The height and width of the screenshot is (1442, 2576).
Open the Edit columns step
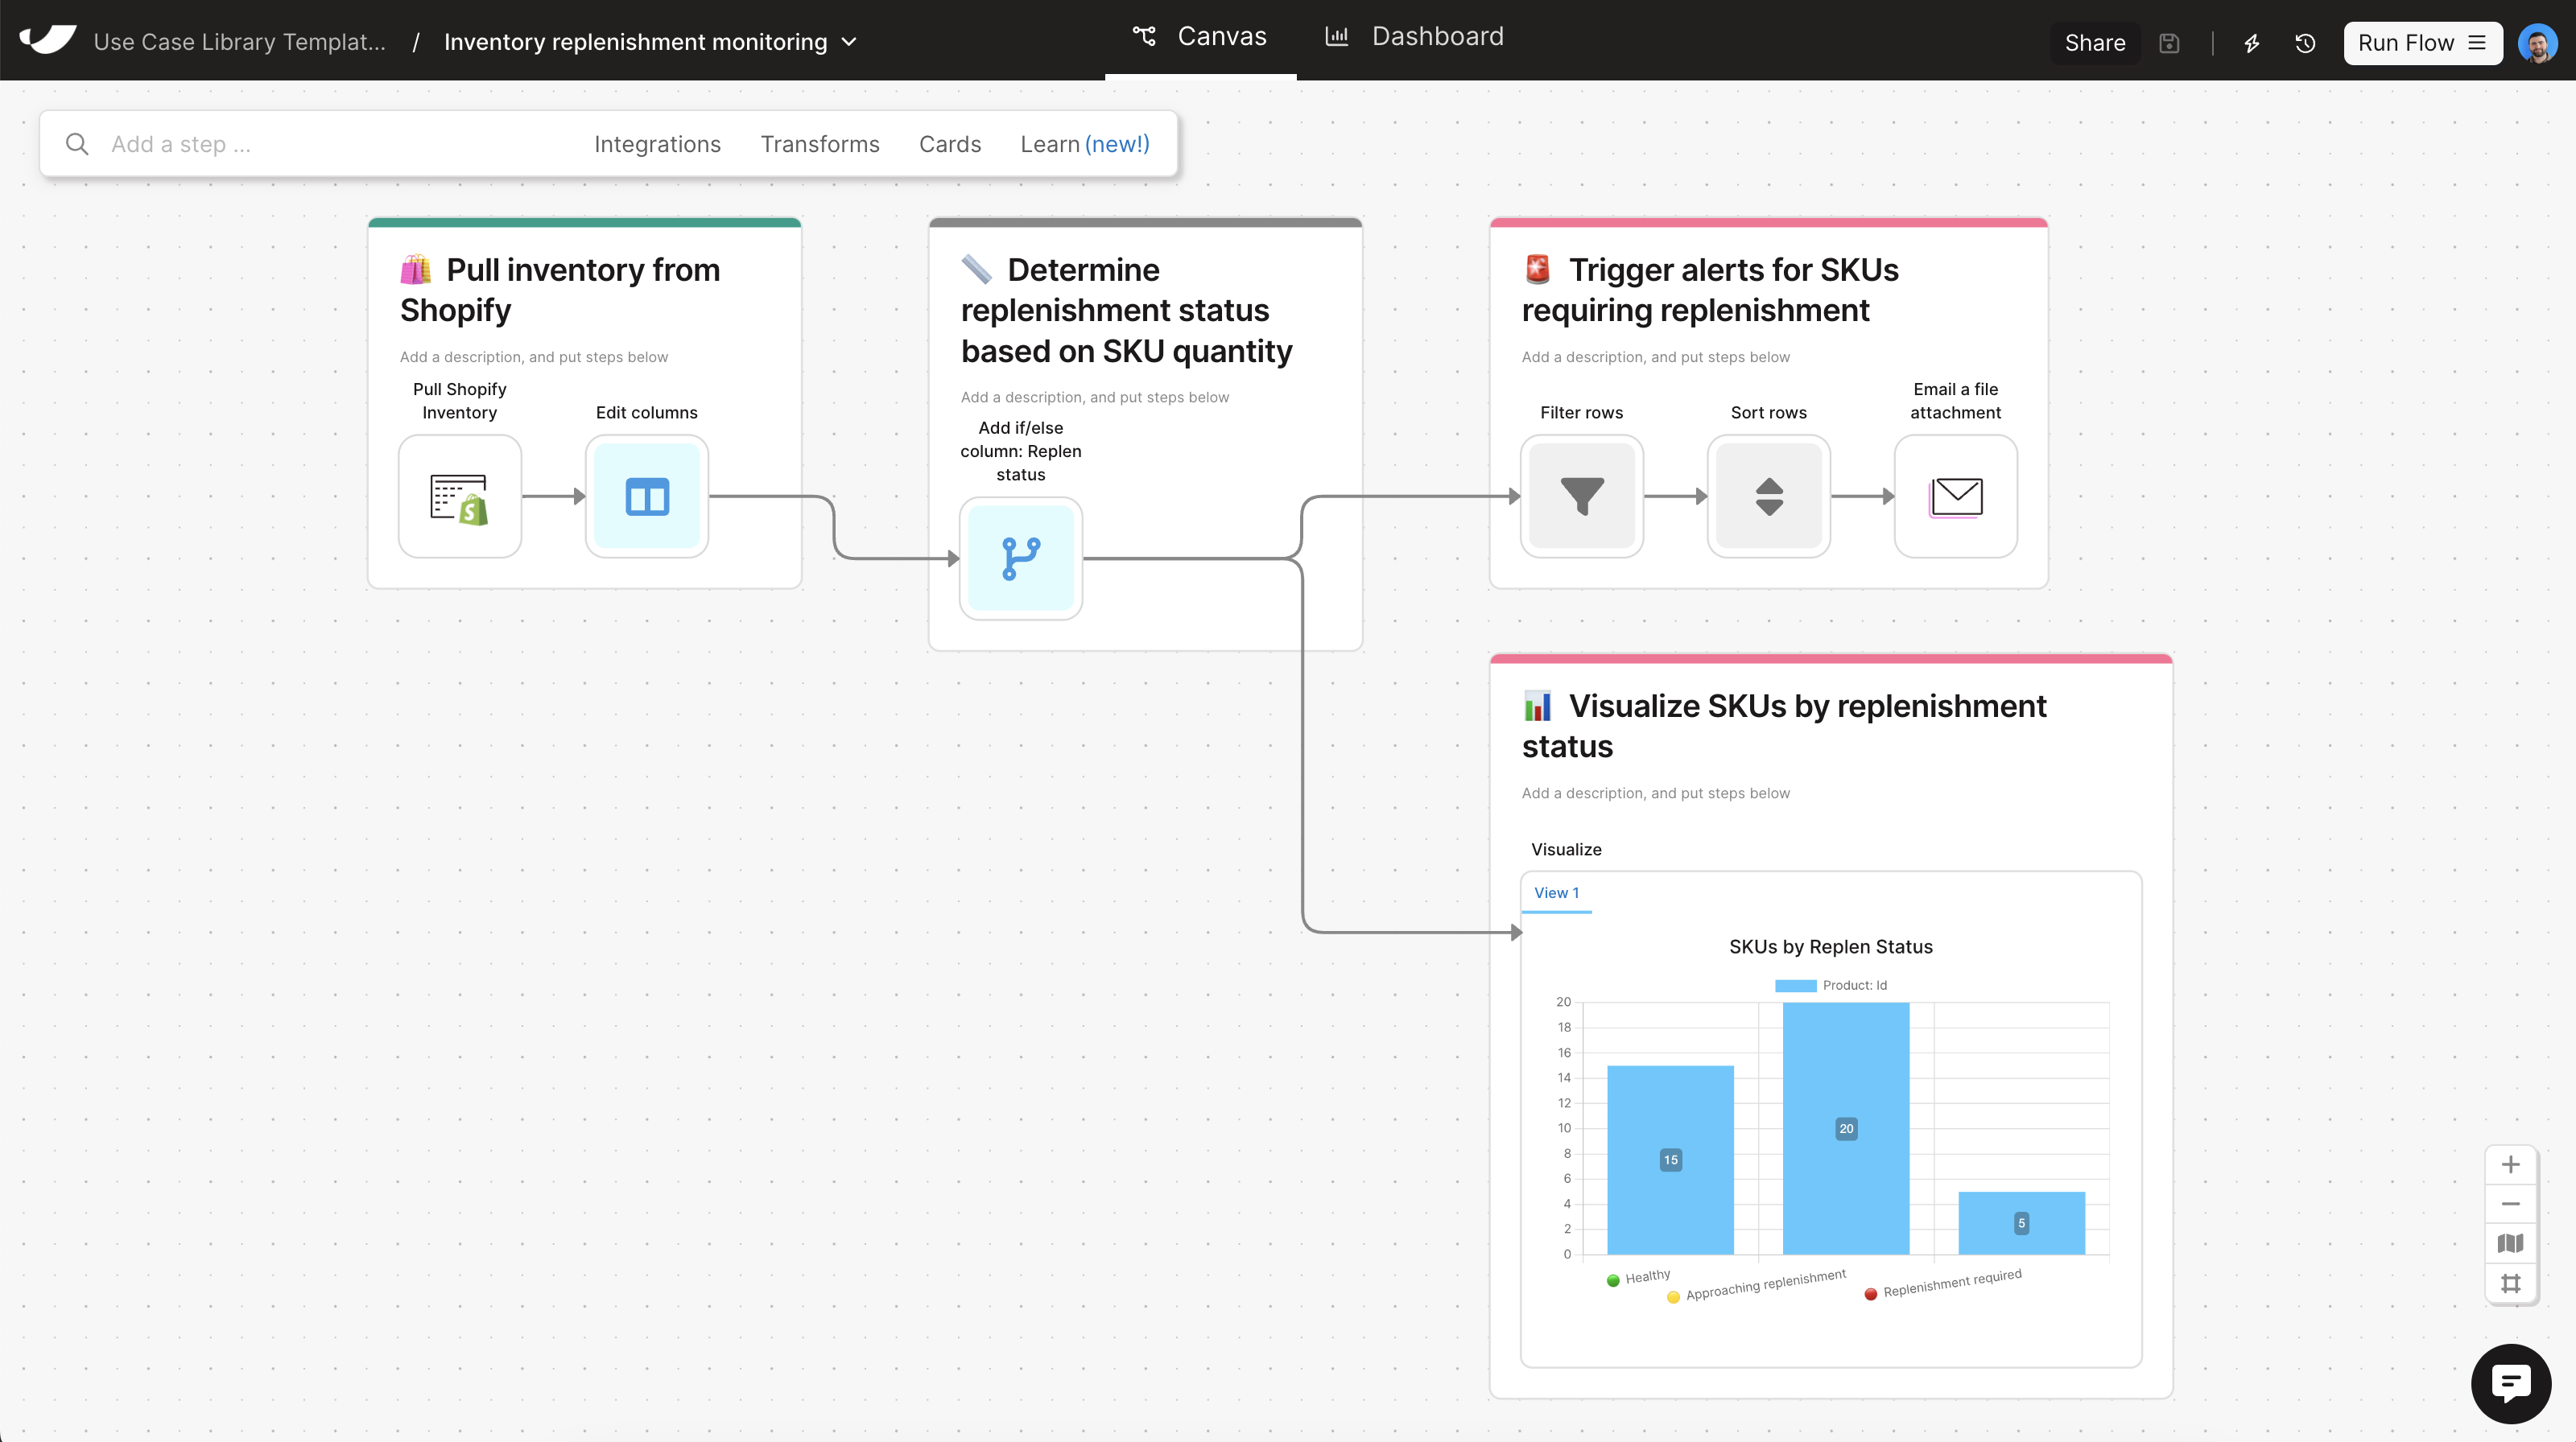click(647, 496)
